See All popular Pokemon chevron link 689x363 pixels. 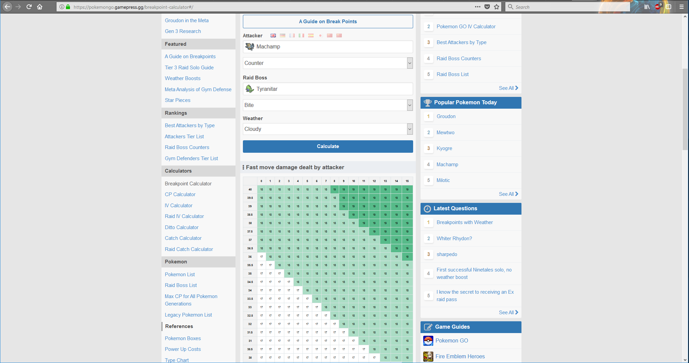pyautogui.click(x=508, y=194)
